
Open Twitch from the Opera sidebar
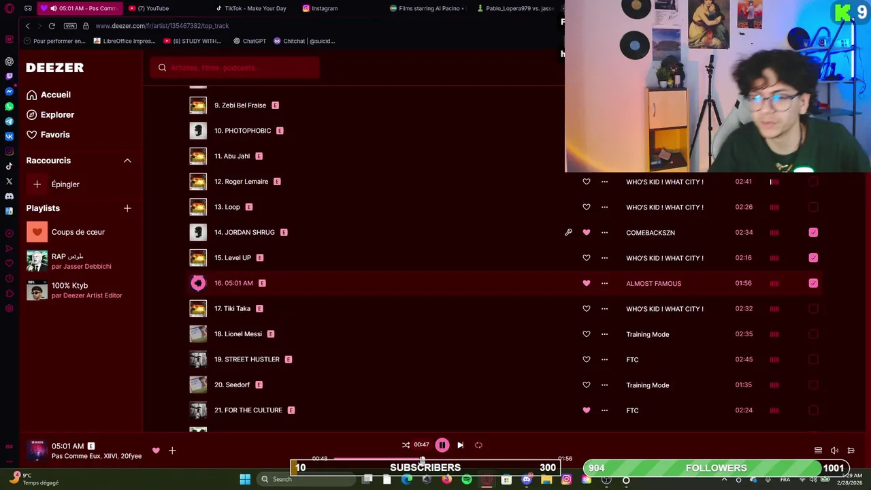point(9,76)
